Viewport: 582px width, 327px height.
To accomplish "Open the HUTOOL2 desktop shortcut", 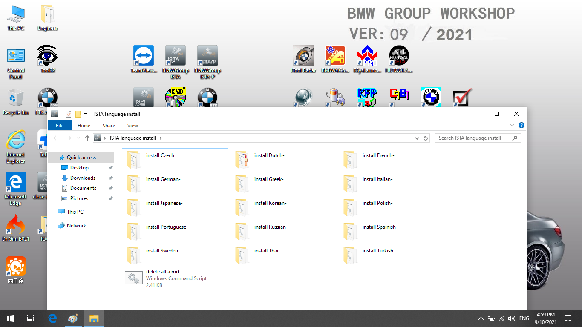I will coord(399,60).
